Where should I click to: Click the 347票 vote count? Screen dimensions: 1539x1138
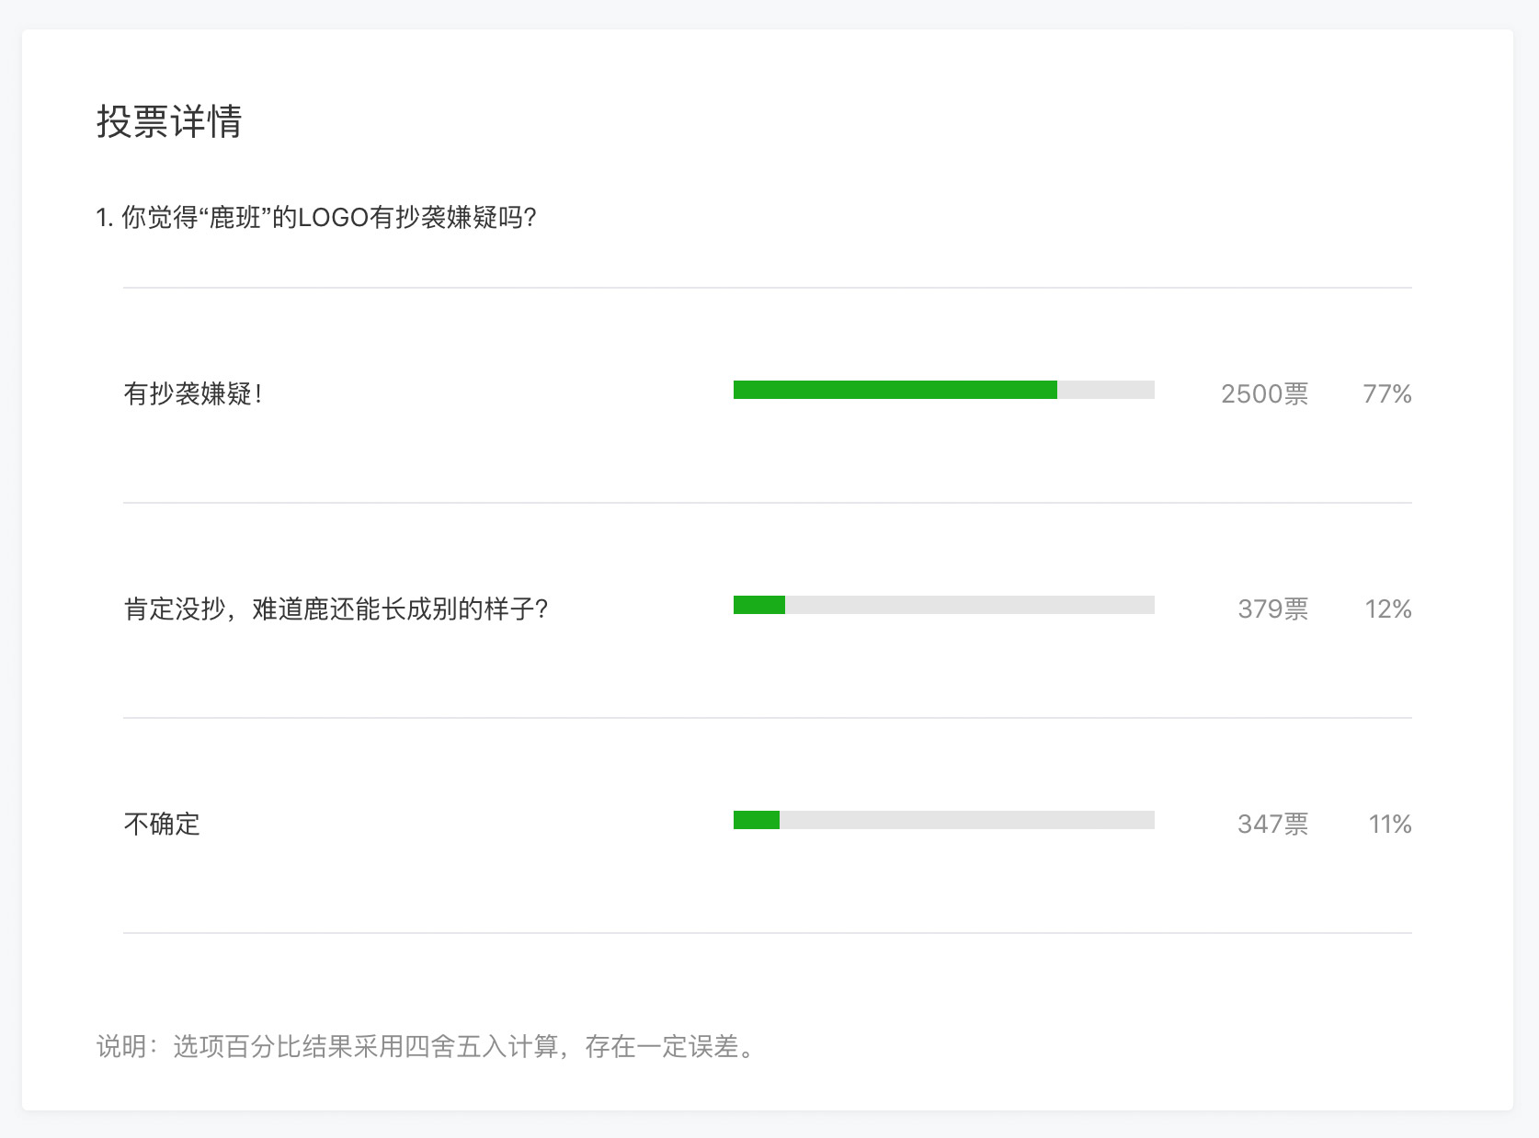pos(1272,825)
